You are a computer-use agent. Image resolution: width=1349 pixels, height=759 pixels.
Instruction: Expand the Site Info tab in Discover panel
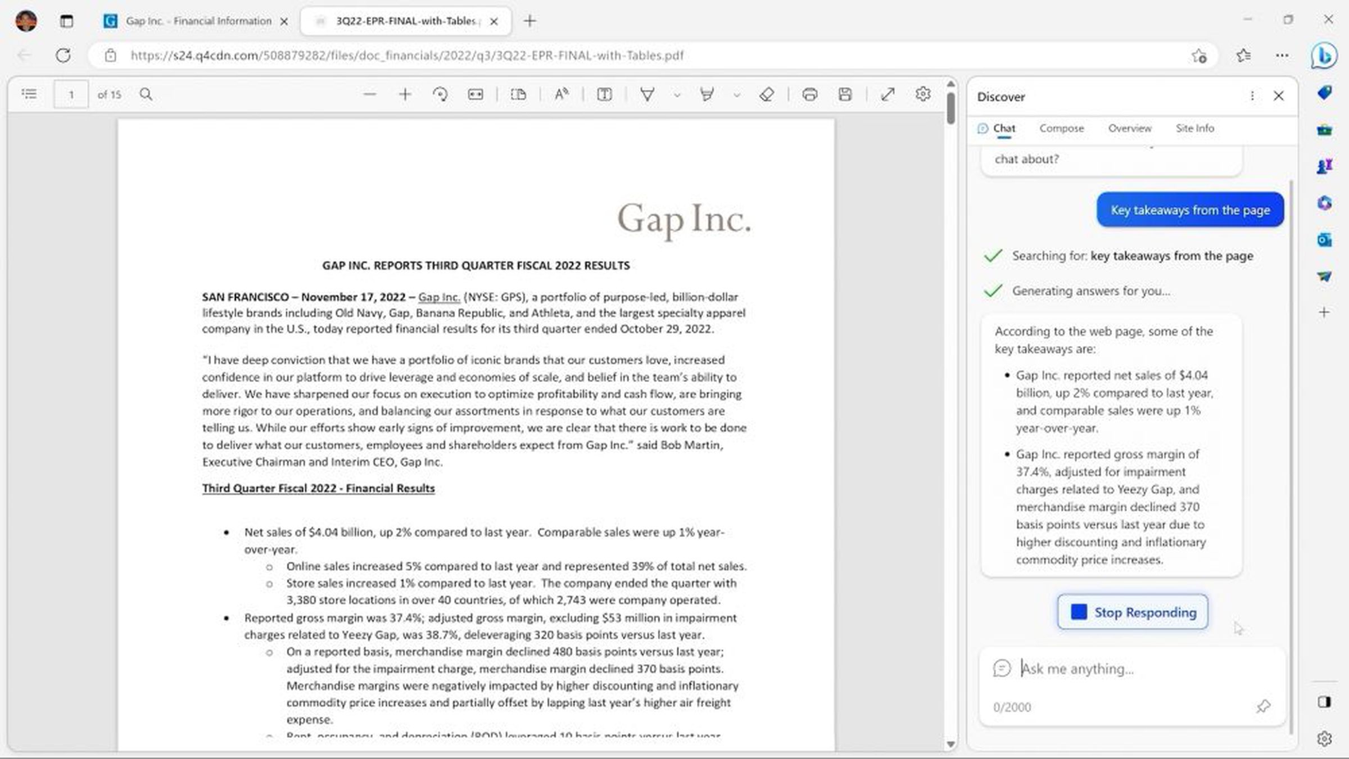click(1195, 128)
